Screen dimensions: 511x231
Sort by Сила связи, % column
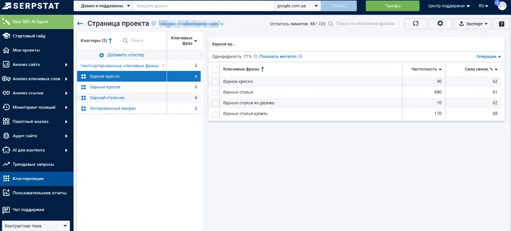(481, 69)
